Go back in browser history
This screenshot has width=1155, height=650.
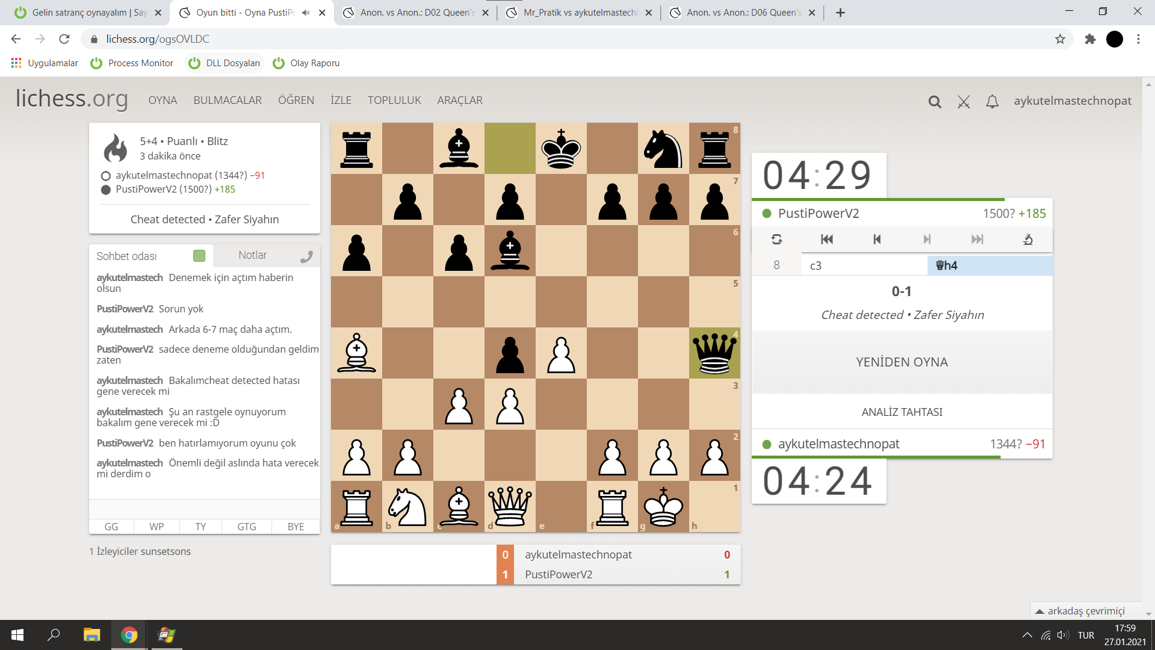[16, 39]
